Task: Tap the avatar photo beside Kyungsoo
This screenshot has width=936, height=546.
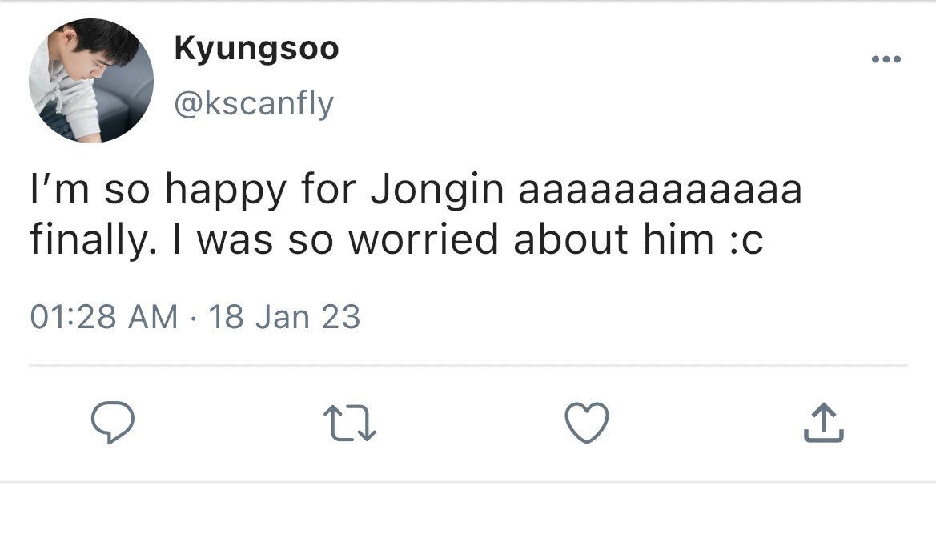Action: coord(91,81)
